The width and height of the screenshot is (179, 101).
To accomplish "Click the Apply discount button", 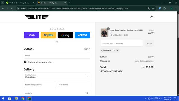I will click(x=149, y=43).
